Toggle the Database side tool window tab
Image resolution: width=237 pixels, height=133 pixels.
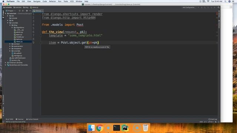219,24
